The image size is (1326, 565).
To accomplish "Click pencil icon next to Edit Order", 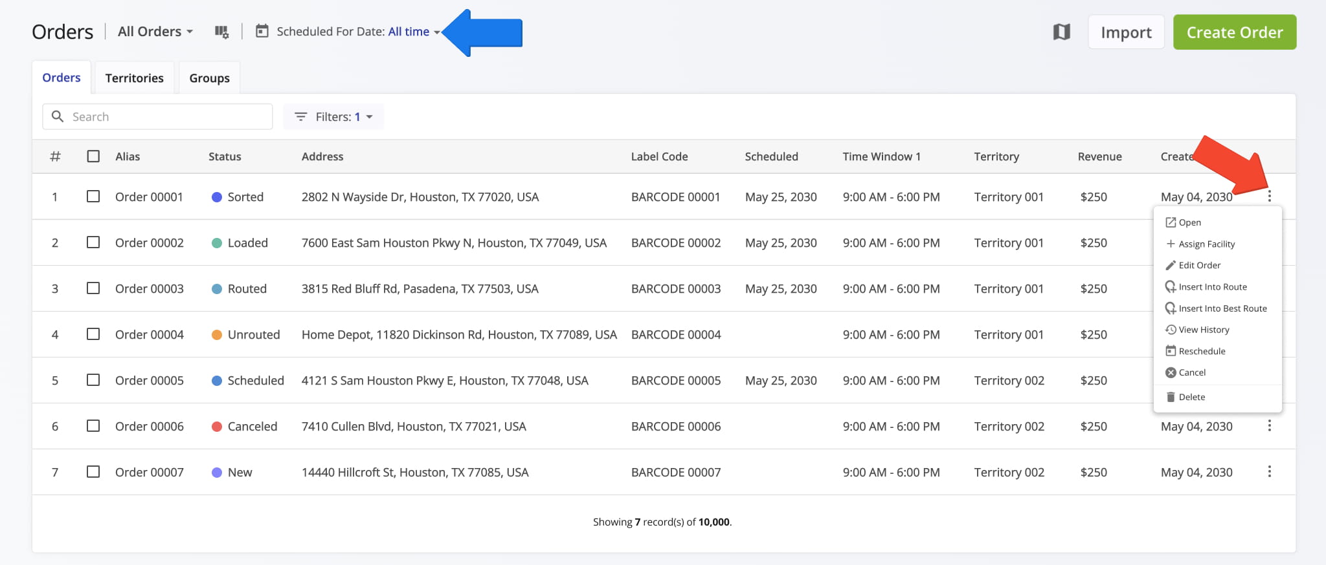I will point(1171,265).
